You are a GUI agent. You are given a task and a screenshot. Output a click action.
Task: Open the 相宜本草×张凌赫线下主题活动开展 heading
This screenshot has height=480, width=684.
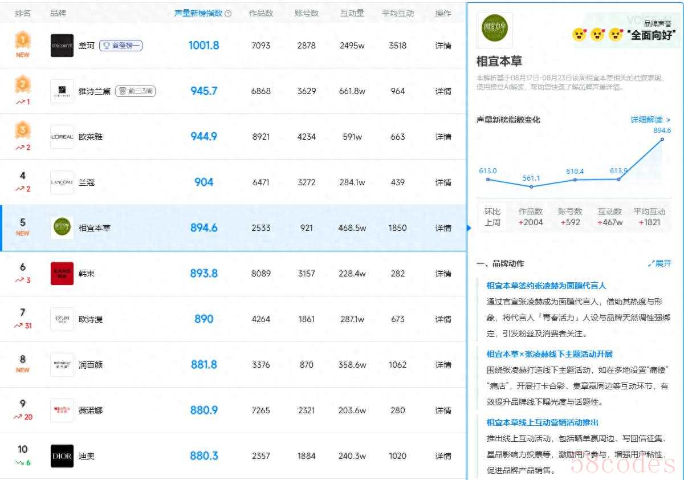coord(549,354)
